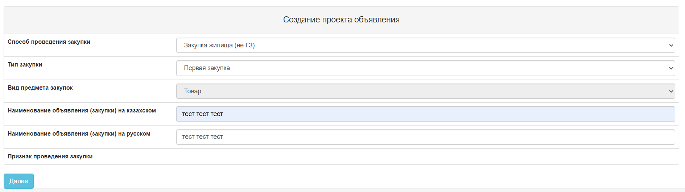
Task: Open the "Способ проведения закупки" dropdown
Action: (x=425, y=45)
